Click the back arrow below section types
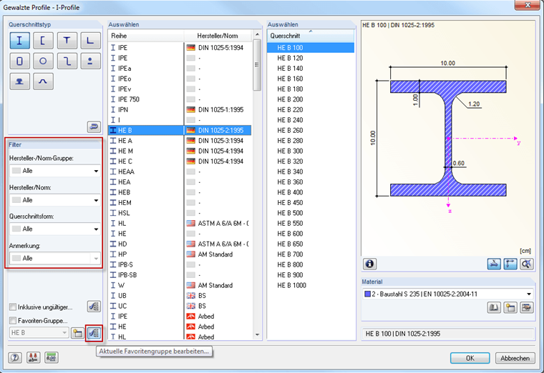544x373 pixels. [94, 127]
